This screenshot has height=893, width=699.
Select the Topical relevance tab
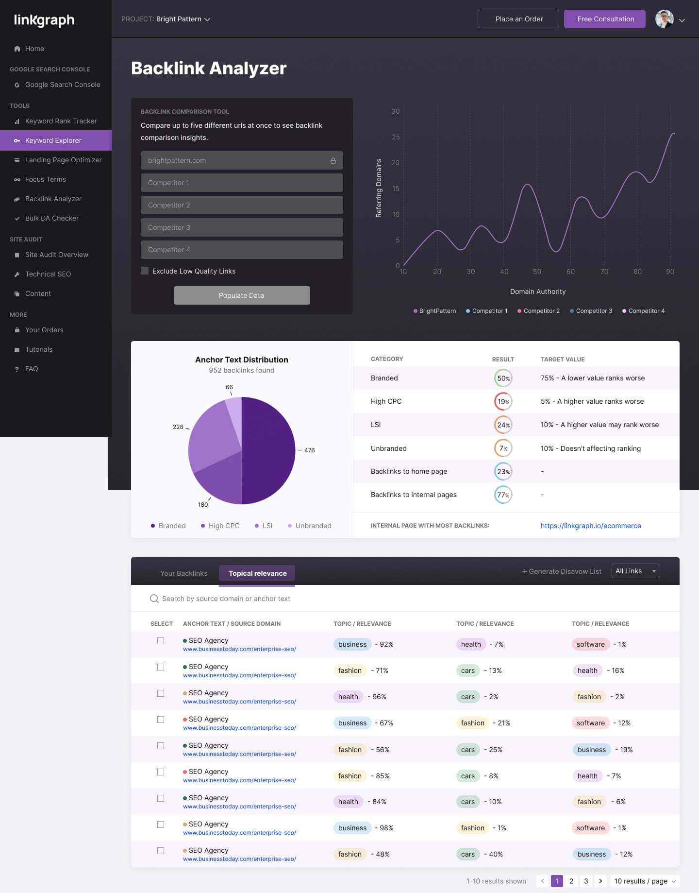tap(257, 573)
